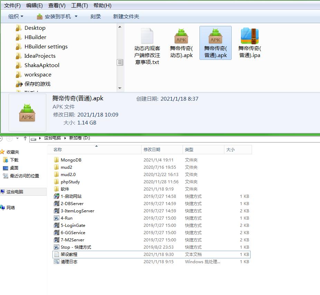Click the MongoDB folder icon

click(57, 160)
